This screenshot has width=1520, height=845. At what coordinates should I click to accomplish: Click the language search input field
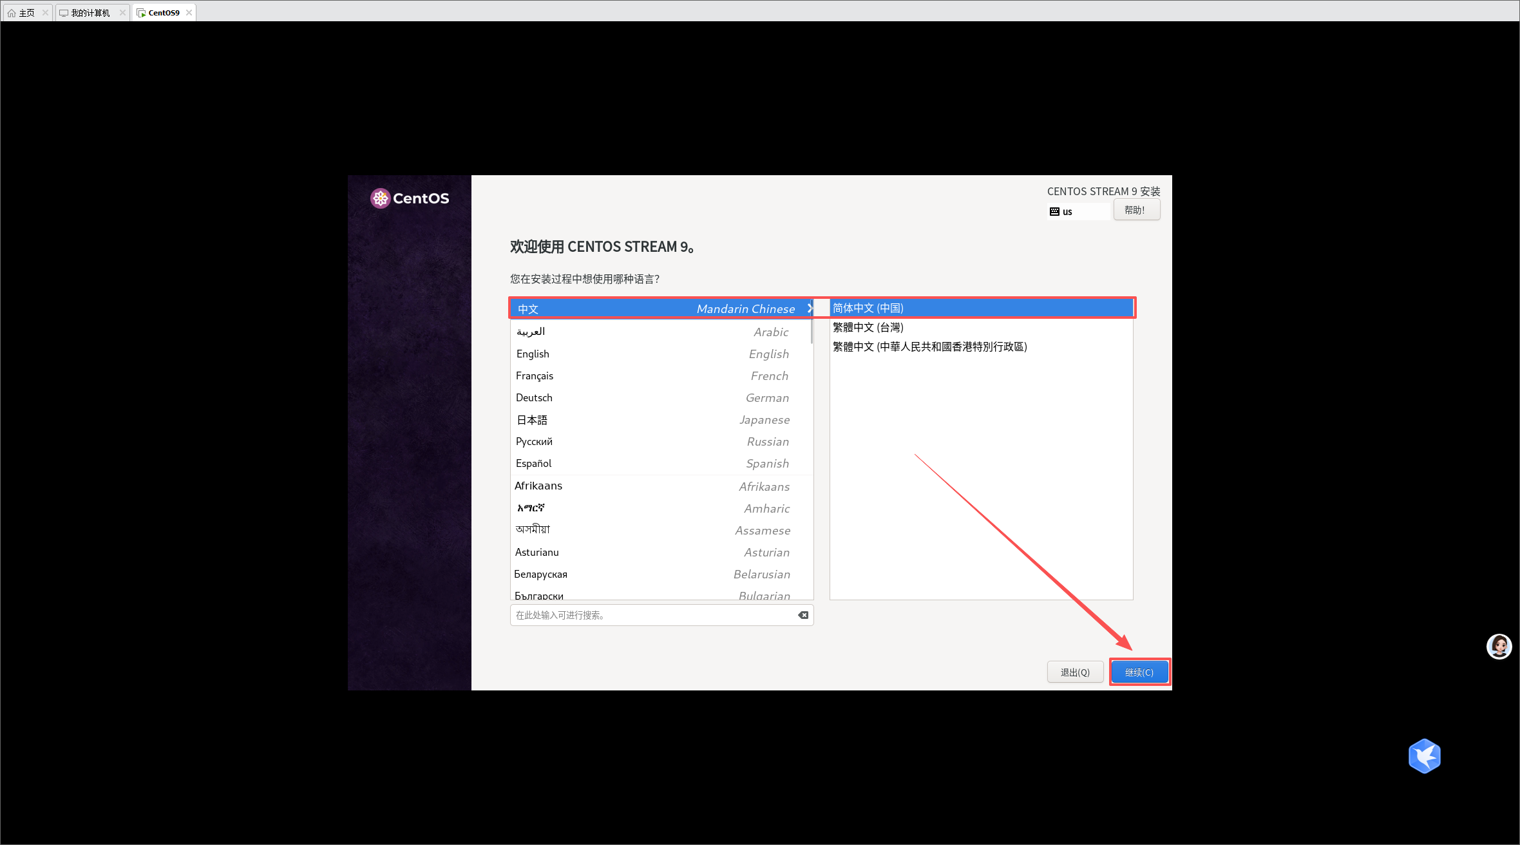(661, 615)
